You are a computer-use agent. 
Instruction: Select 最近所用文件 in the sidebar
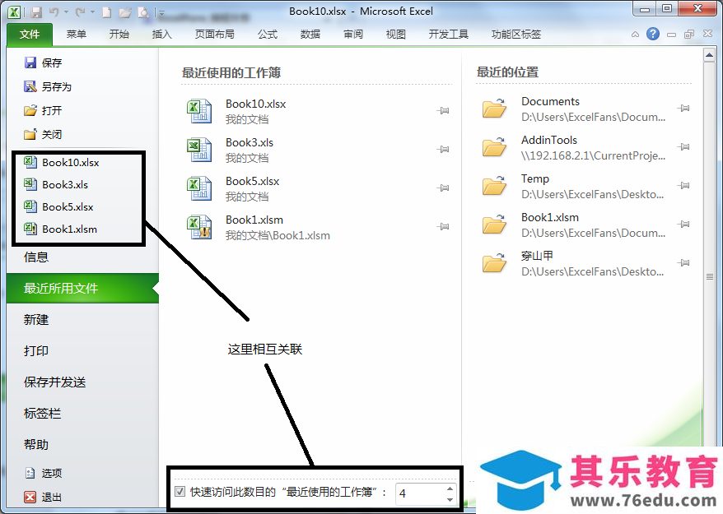point(83,289)
